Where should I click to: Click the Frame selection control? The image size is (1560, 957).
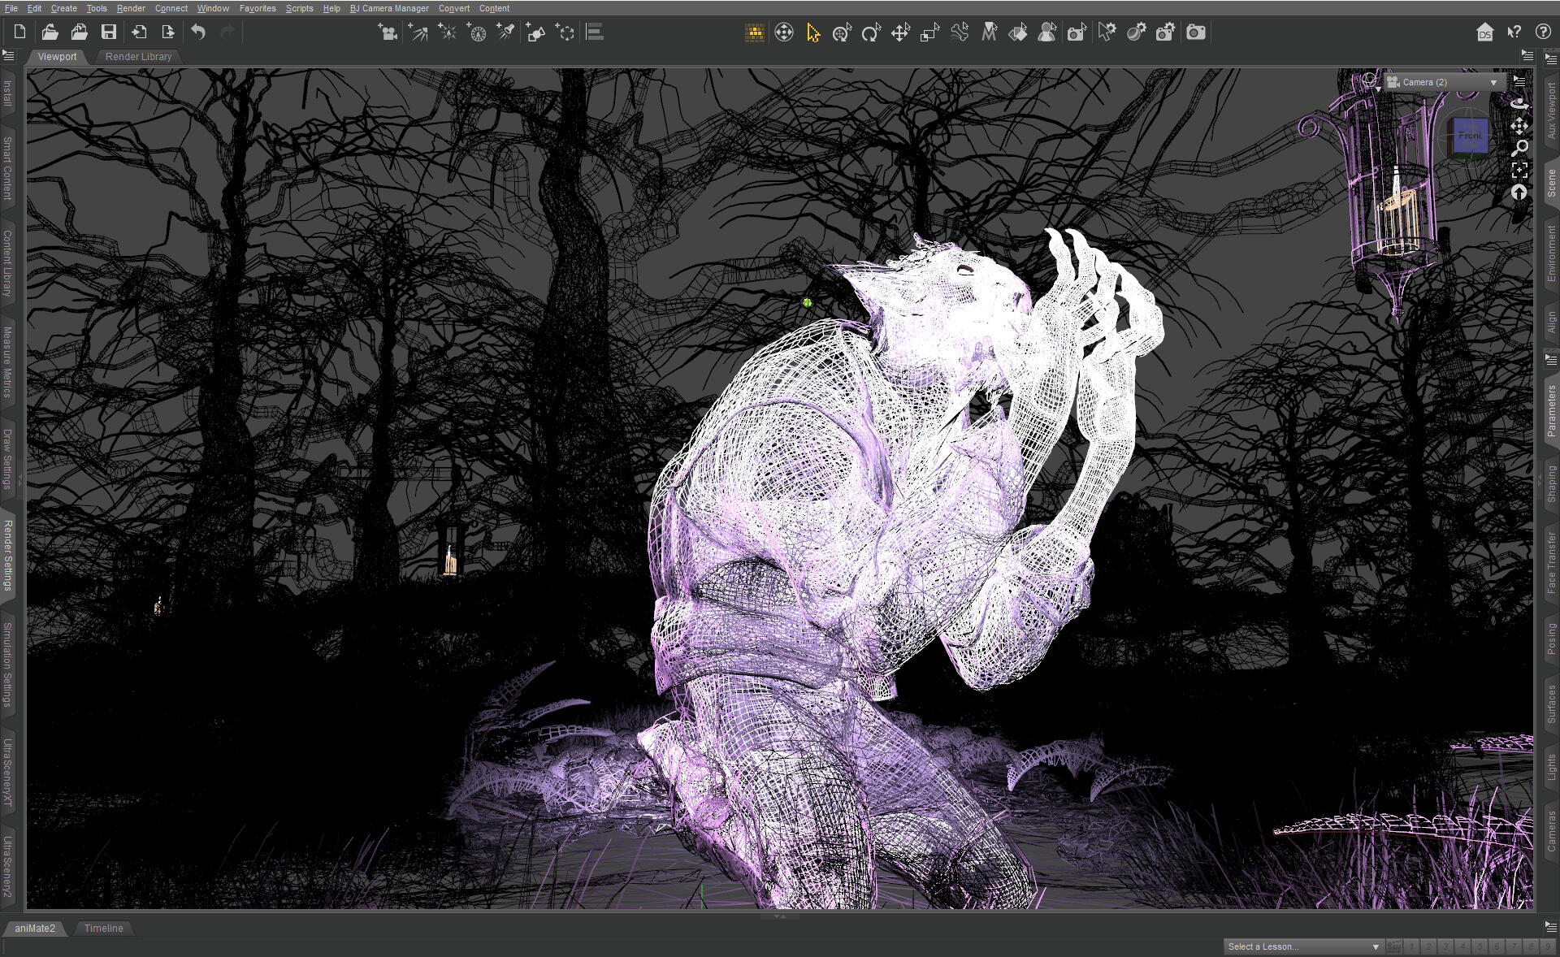pyautogui.click(x=1519, y=170)
